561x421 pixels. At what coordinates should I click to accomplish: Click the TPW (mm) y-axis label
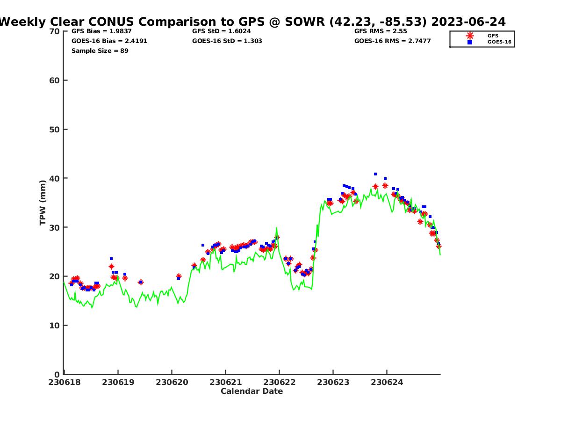tap(43, 203)
